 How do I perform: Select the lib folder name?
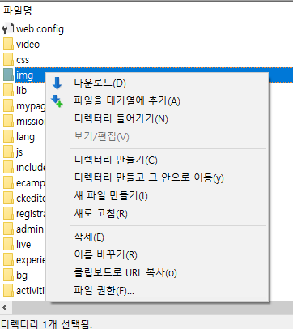pyautogui.click(x=21, y=90)
